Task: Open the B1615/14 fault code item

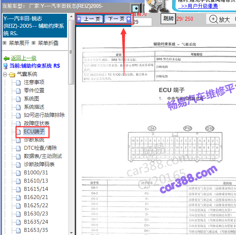Action: 36,189
